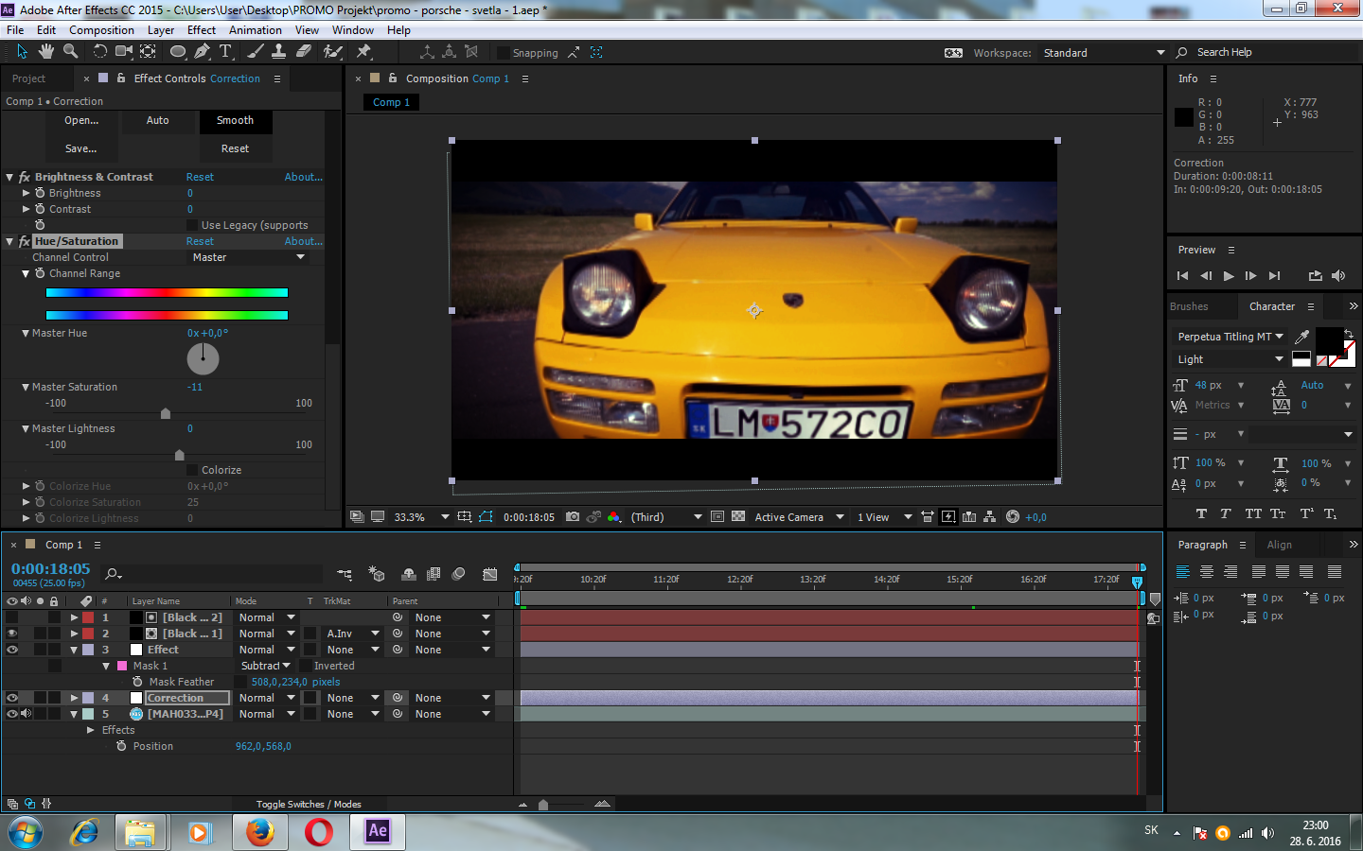
Task: Select the Roto Brush tool
Action: 333,52
